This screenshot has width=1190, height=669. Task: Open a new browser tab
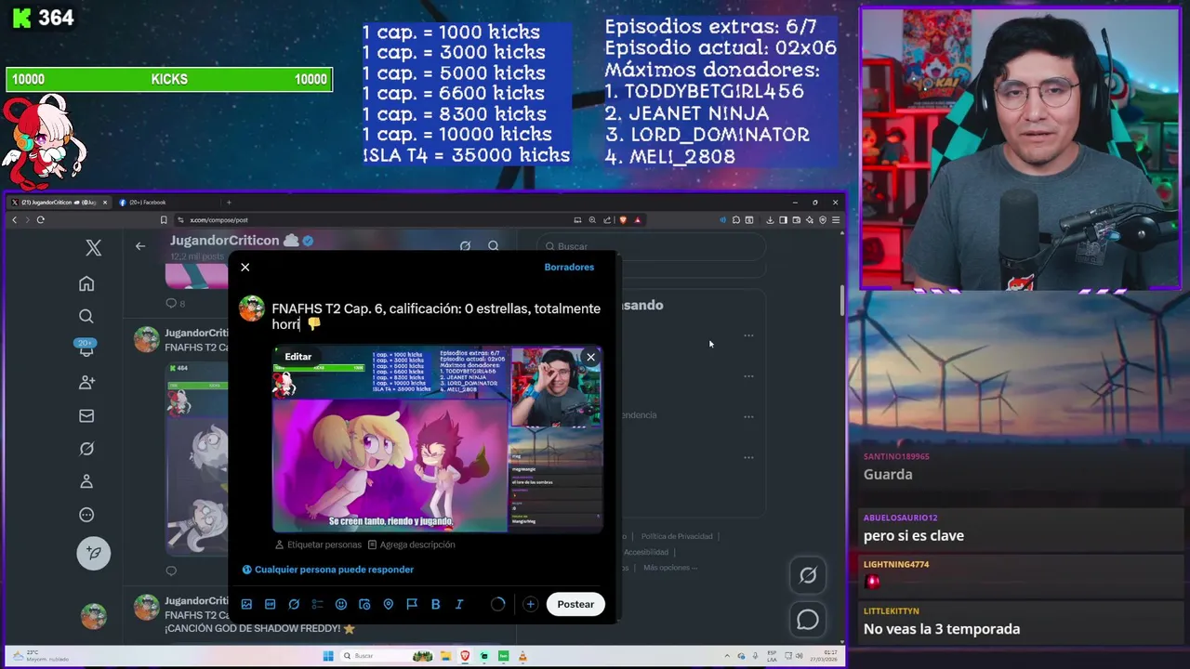pos(229,203)
